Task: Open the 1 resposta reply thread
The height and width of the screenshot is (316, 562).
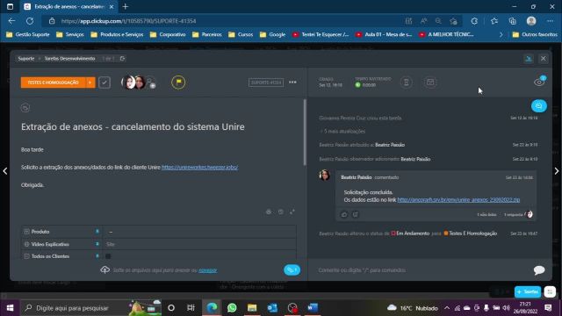Action: click(513, 214)
